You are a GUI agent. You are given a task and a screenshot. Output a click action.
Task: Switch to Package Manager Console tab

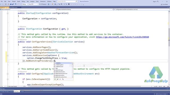[x=7, y=91]
